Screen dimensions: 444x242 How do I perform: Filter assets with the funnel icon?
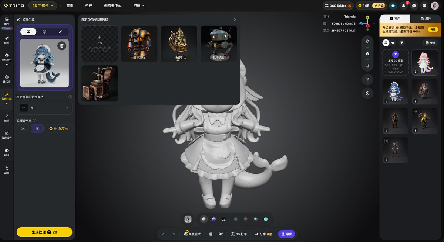click(x=401, y=43)
